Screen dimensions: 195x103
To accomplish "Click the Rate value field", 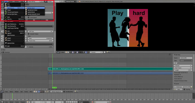I will [x=40, y=39].
